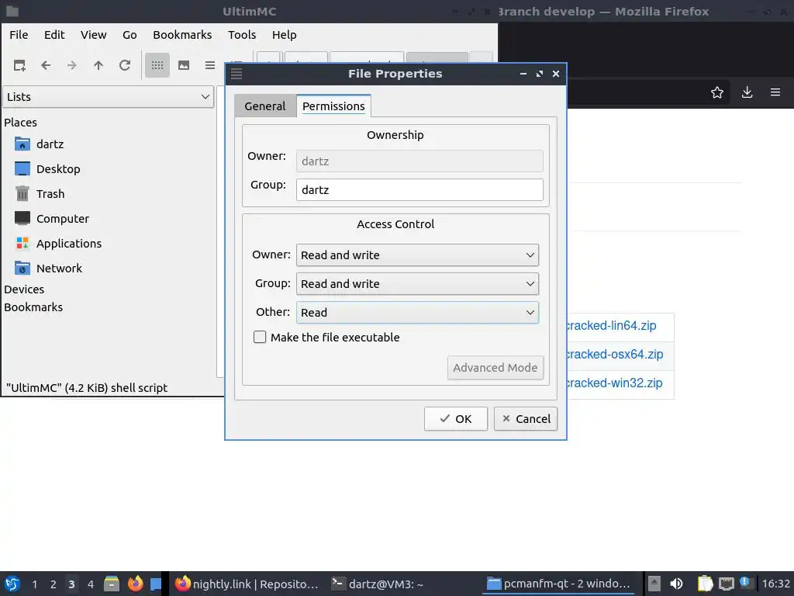794x596 pixels.
Task: Open the Firefox hamburger menu
Action: 775,93
